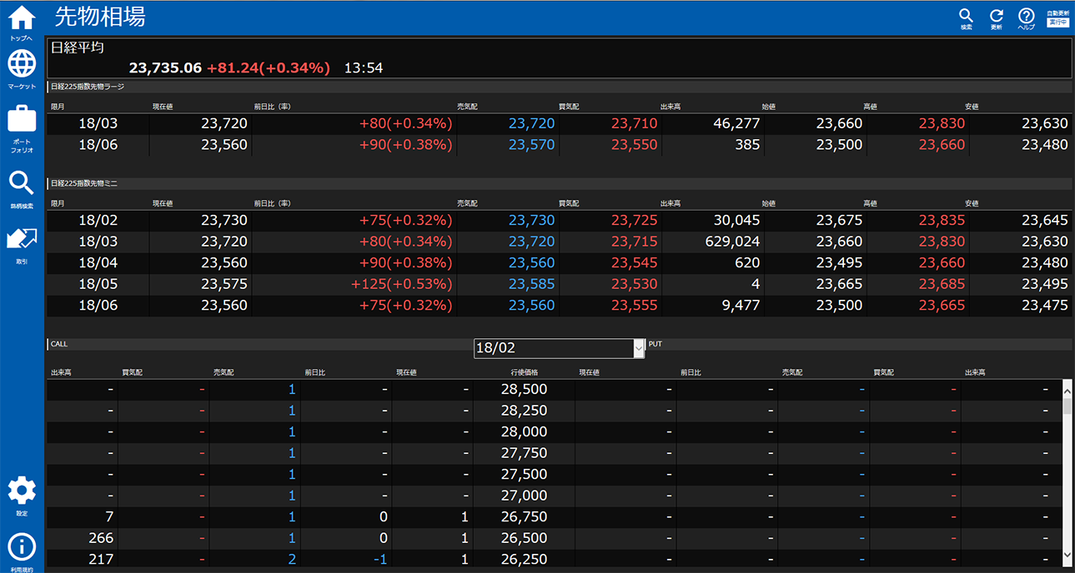Select the 27,500 strike price
Image resolution: width=1075 pixels, height=573 pixels.
[525, 474]
